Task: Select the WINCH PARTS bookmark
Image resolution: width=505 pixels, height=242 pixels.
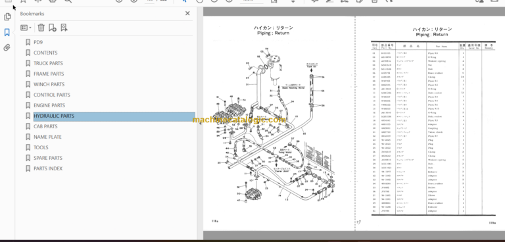Action: coord(49,84)
